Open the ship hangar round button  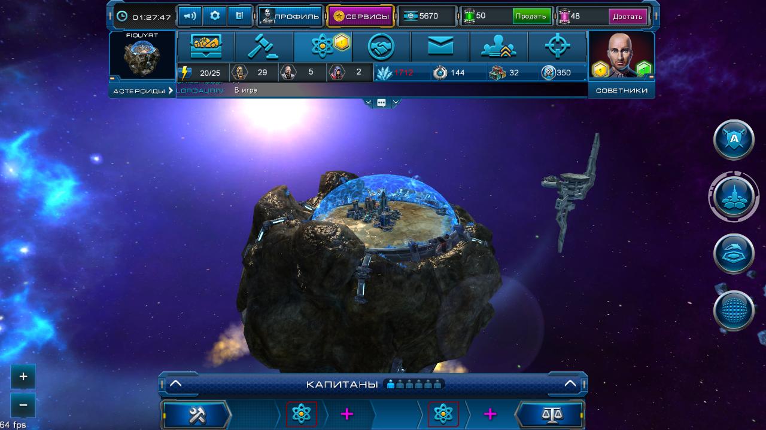(x=734, y=253)
